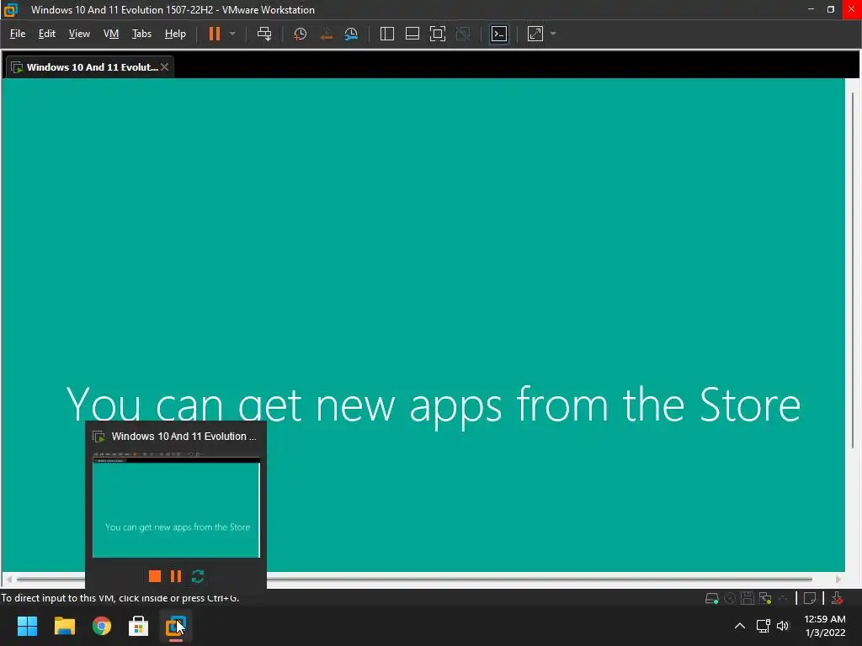862x646 pixels.
Task: Toggle the library sidebar panel
Action: pos(387,34)
